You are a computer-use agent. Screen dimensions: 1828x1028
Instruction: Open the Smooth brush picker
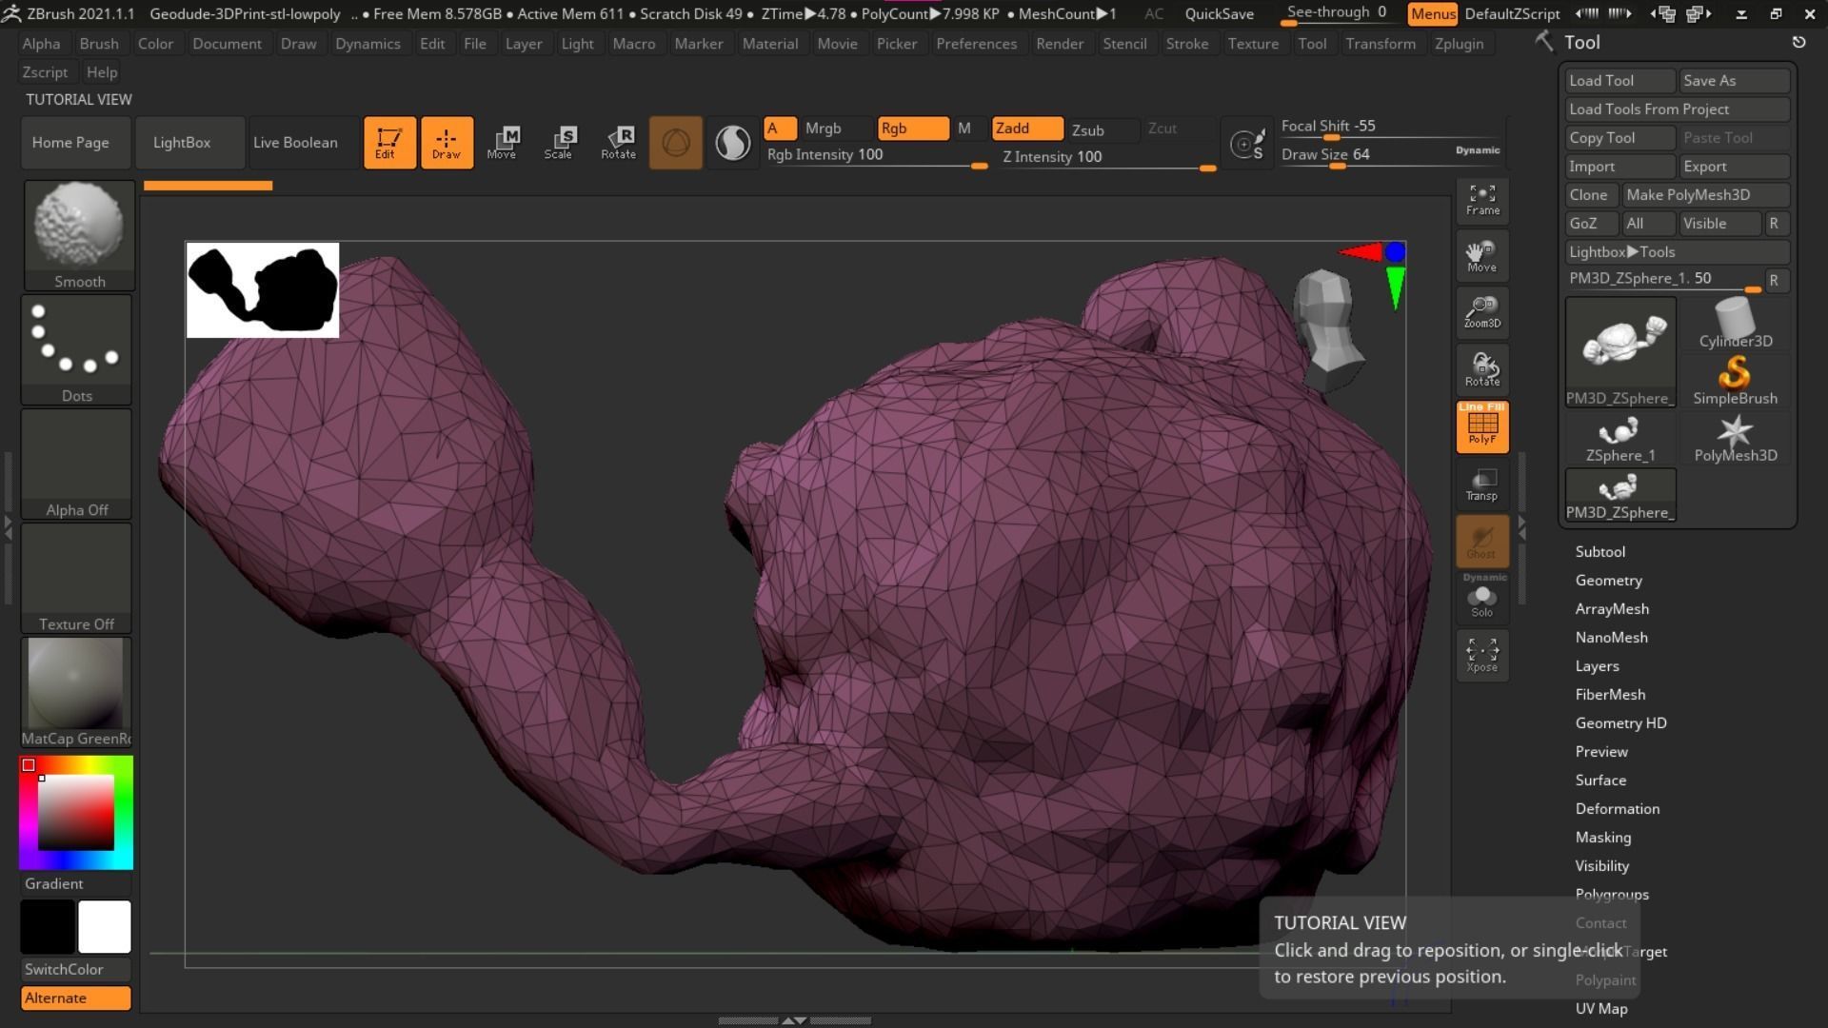pos(79,235)
